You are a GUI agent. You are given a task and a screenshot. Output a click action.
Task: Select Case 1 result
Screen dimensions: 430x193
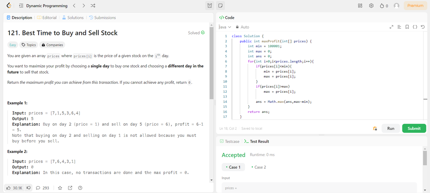point(234,167)
